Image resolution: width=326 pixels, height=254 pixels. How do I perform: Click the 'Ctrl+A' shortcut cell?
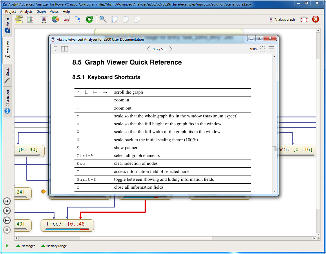click(85, 156)
